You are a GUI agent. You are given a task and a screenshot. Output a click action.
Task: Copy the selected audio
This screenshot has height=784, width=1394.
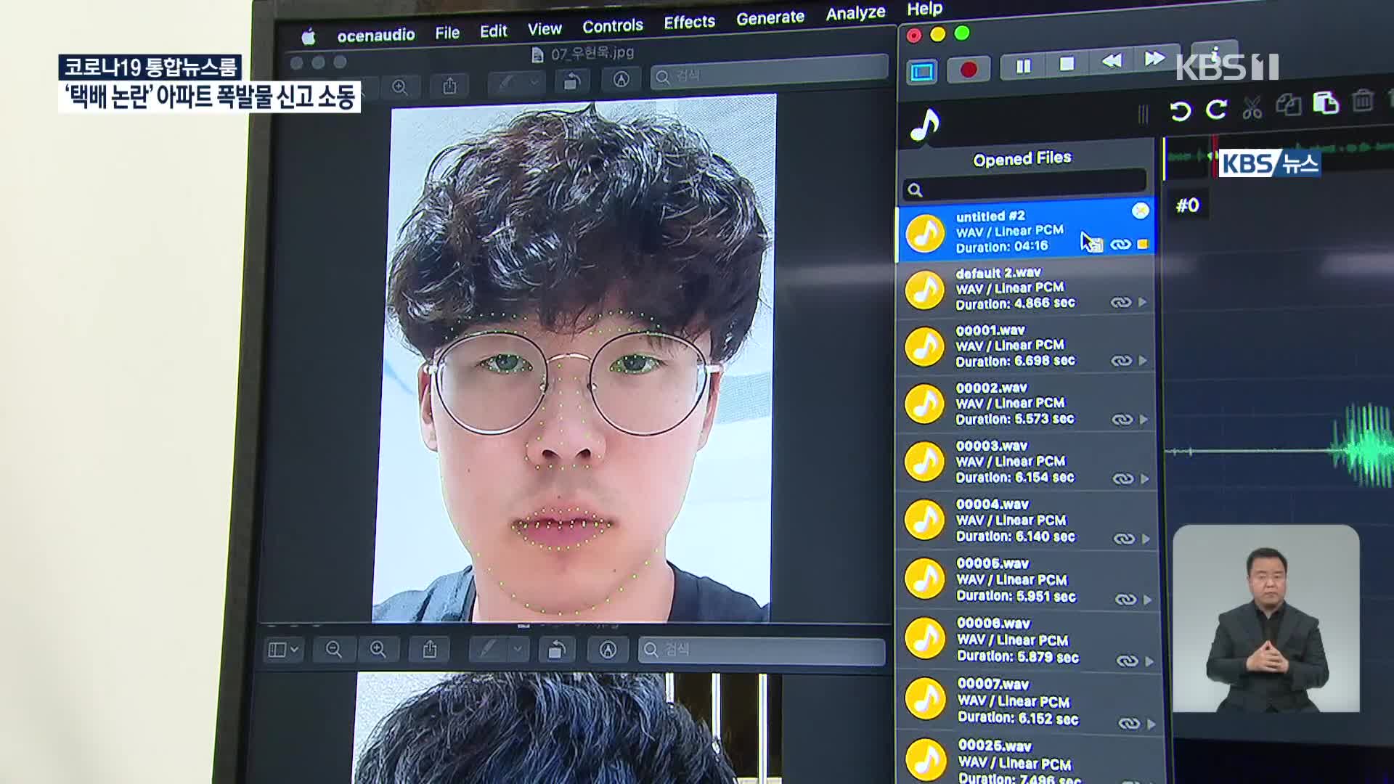point(1289,105)
